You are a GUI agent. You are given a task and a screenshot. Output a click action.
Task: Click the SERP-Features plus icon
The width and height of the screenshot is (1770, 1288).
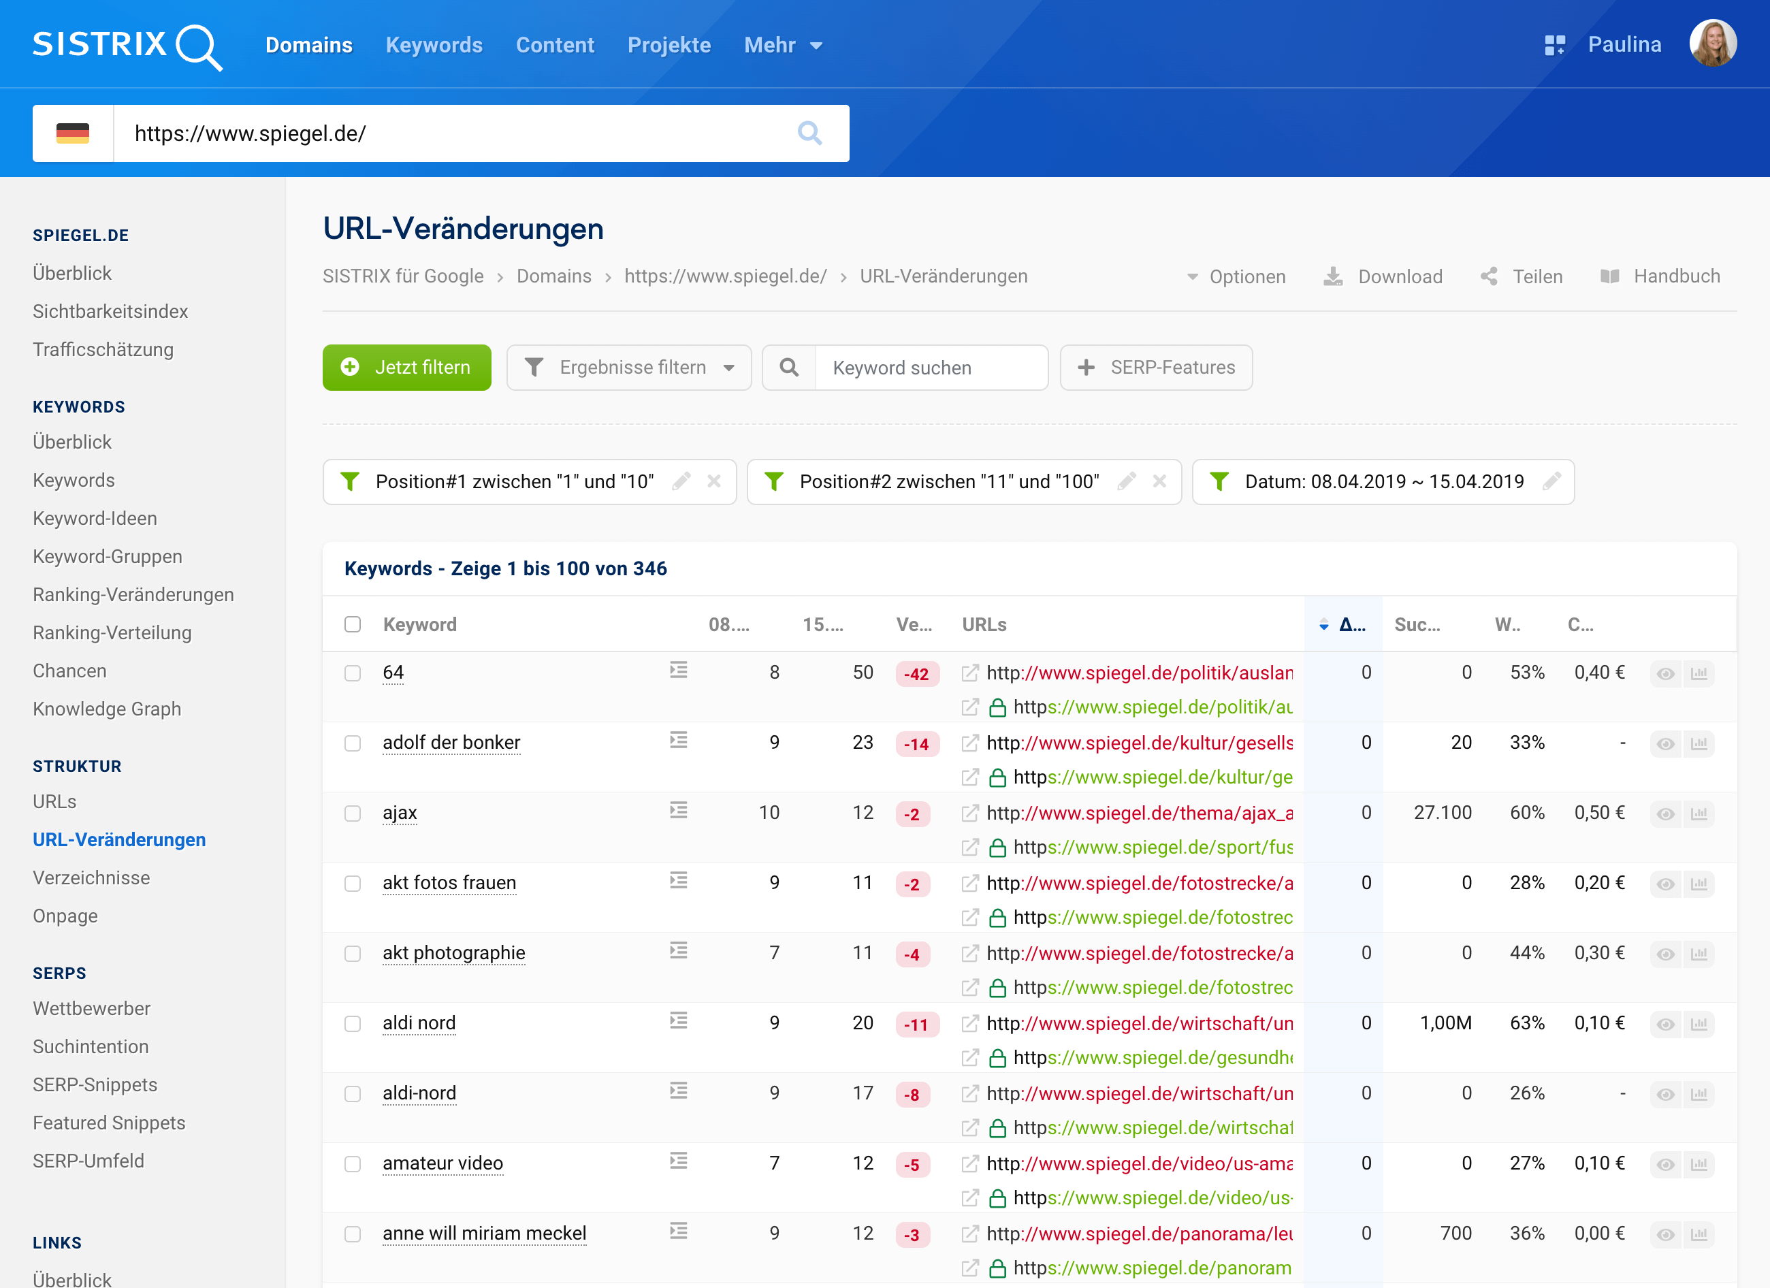click(1086, 367)
